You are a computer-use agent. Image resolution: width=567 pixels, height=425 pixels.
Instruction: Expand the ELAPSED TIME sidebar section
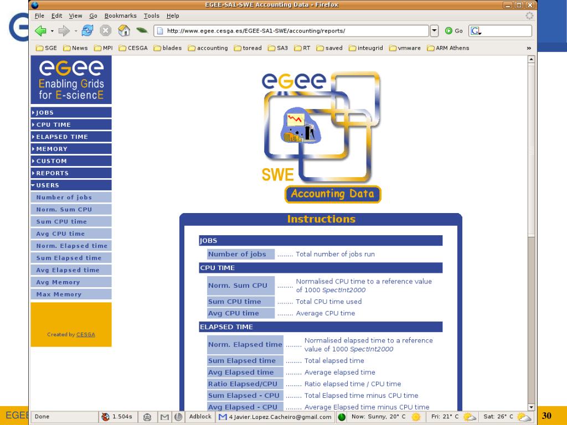(x=71, y=137)
